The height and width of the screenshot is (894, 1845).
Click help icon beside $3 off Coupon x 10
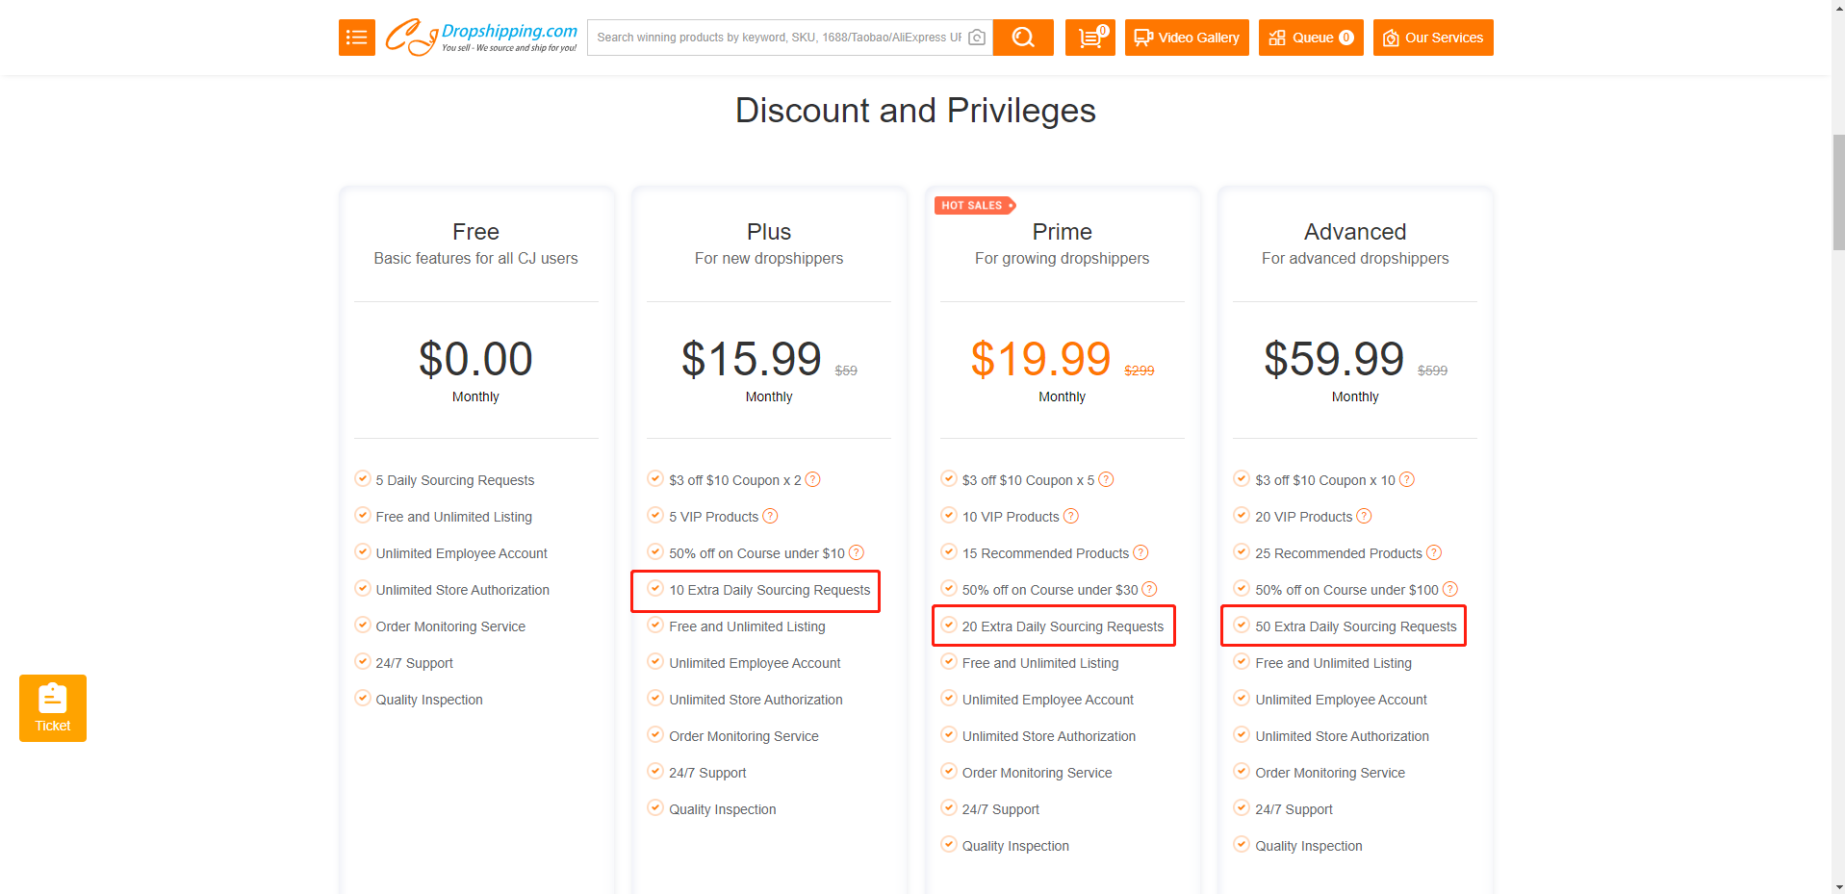1407,480
